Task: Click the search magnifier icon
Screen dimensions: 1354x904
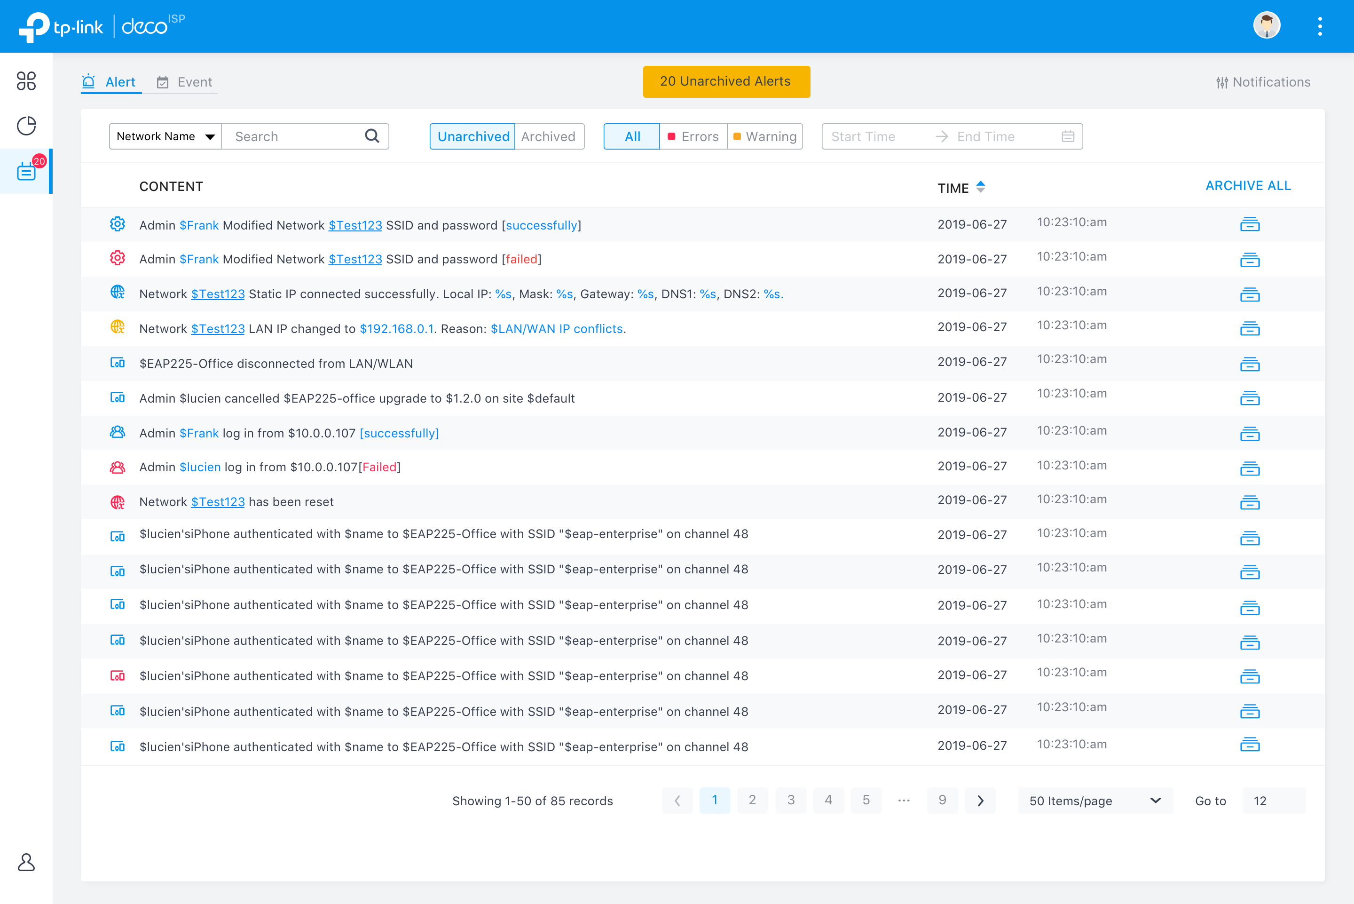Action: point(372,136)
